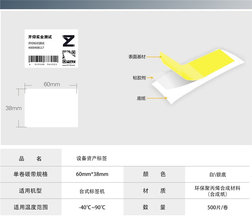The height and width of the screenshot is (217, 252).
Task: Click the 白\银底 color value cell
Action: click(x=218, y=174)
